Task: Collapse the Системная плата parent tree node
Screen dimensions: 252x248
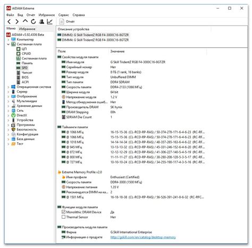Action: point(8,44)
